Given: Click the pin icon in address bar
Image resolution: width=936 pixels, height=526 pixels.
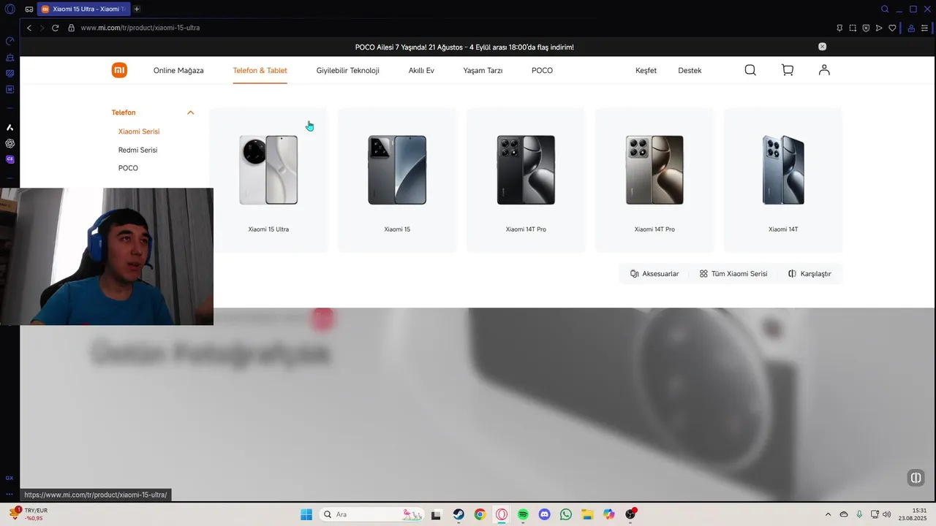Looking at the screenshot, I should 839,28.
